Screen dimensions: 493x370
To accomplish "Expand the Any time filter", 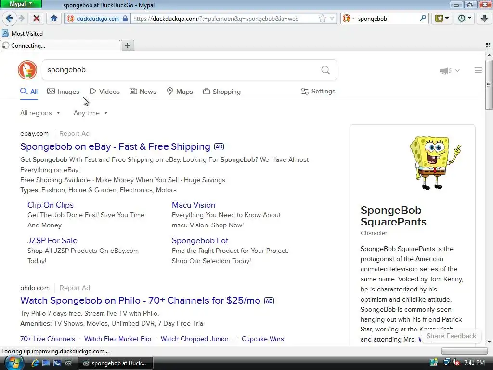I will (x=91, y=113).
